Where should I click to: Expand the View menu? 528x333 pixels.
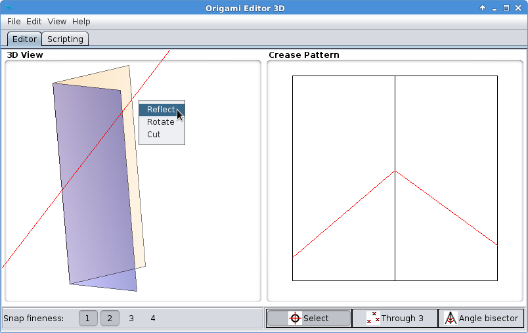coord(56,22)
